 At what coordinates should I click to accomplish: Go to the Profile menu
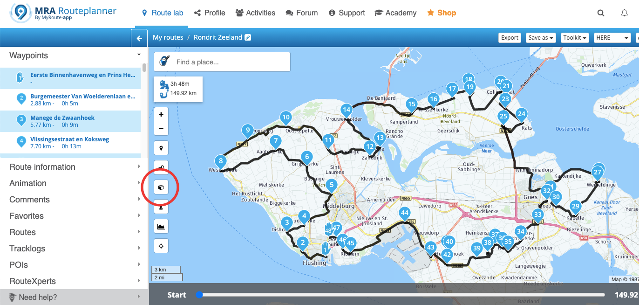click(210, 13)
